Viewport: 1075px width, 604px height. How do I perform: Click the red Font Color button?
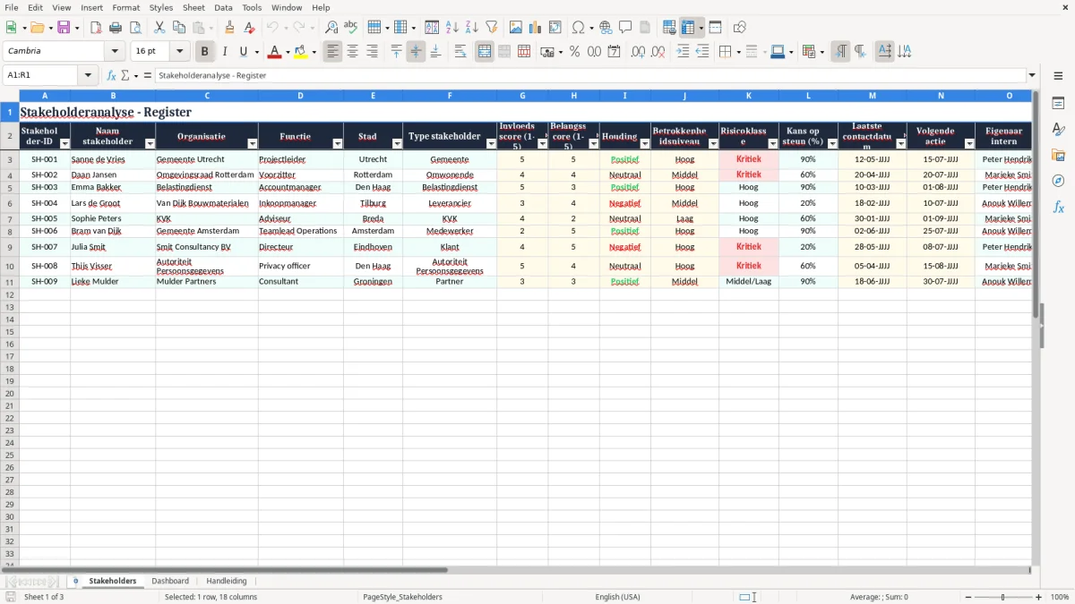(275, 52)
